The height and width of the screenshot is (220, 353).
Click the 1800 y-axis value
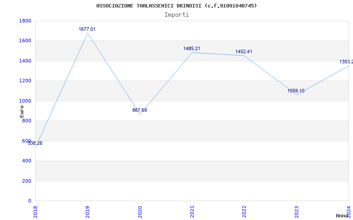point(25,21)
